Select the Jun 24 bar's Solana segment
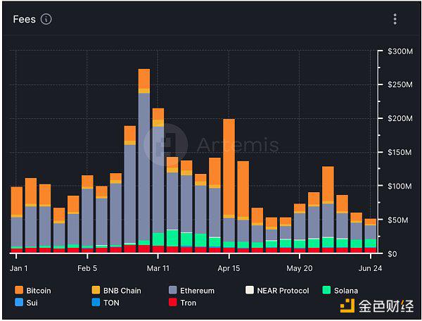 371,243
